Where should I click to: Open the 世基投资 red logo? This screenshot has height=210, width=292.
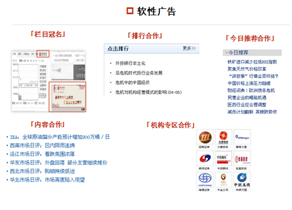pyautogui.click(x=242, y=158)
